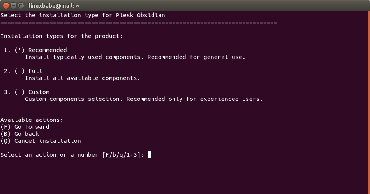Minimize the terminal window
370x194 pixels.
(x=13, y=5)
